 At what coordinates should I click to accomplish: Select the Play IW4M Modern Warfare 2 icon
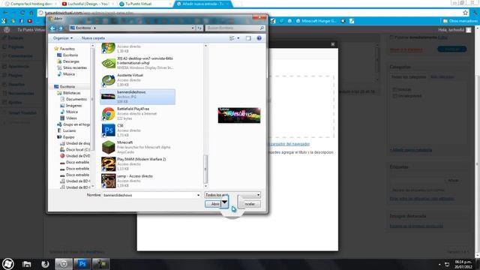tap(108, 164)
